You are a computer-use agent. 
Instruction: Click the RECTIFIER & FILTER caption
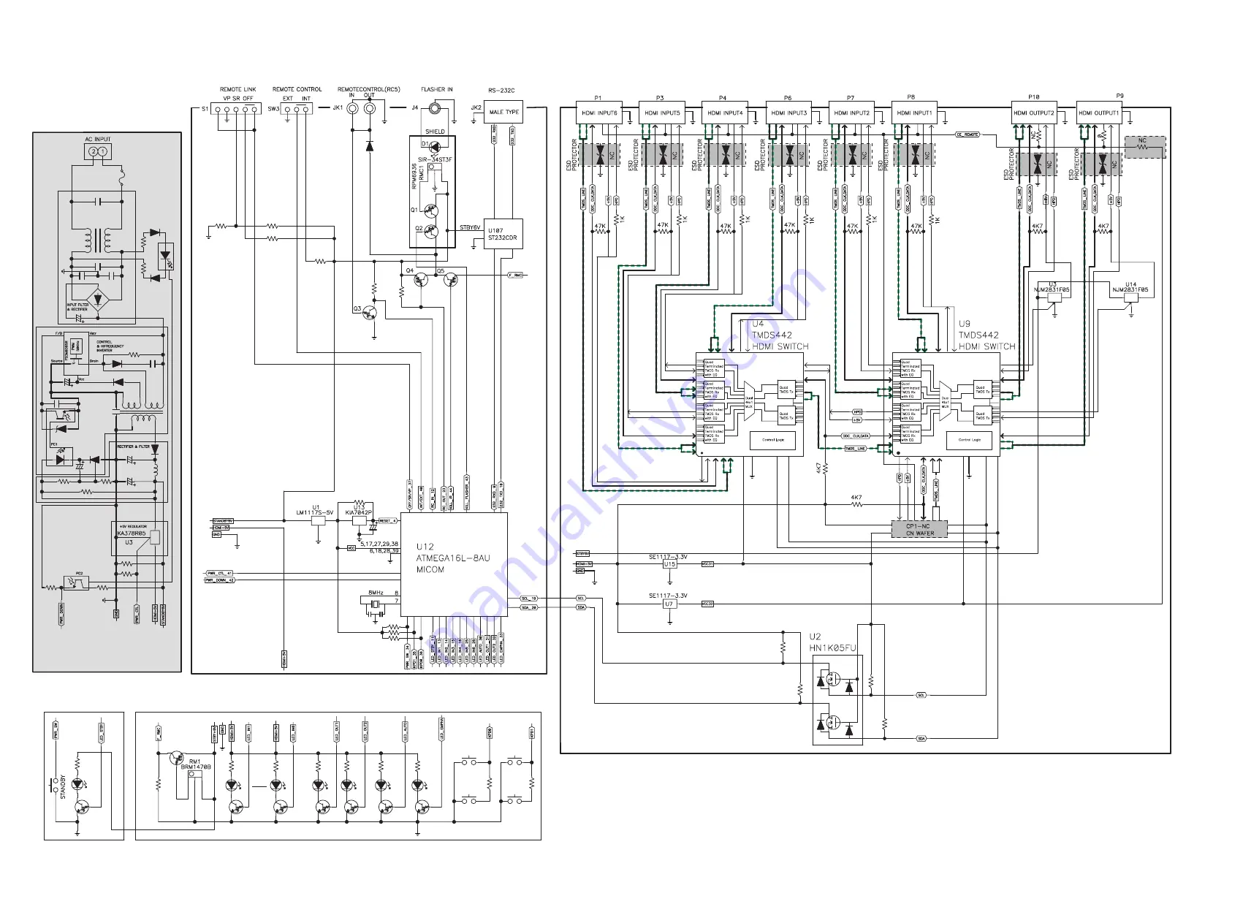coord(134,447)
